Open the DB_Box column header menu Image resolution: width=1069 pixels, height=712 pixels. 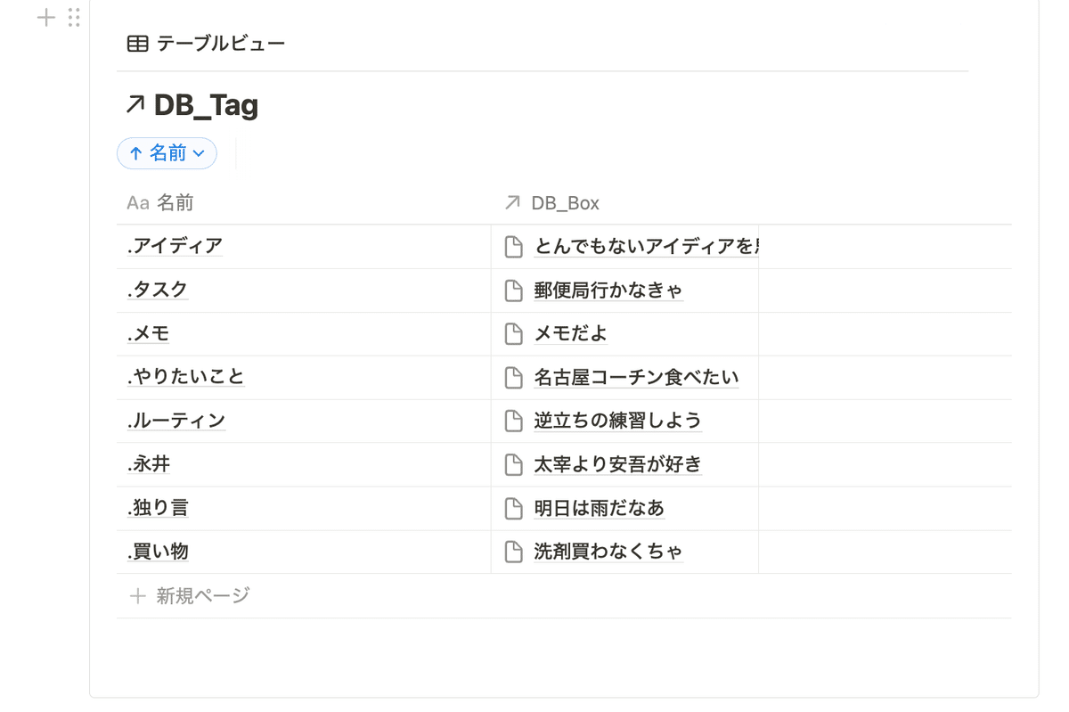(x=624, y=203)
